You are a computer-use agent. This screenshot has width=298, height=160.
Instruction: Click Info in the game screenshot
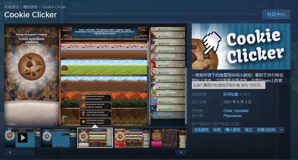(x=143, y=30)
